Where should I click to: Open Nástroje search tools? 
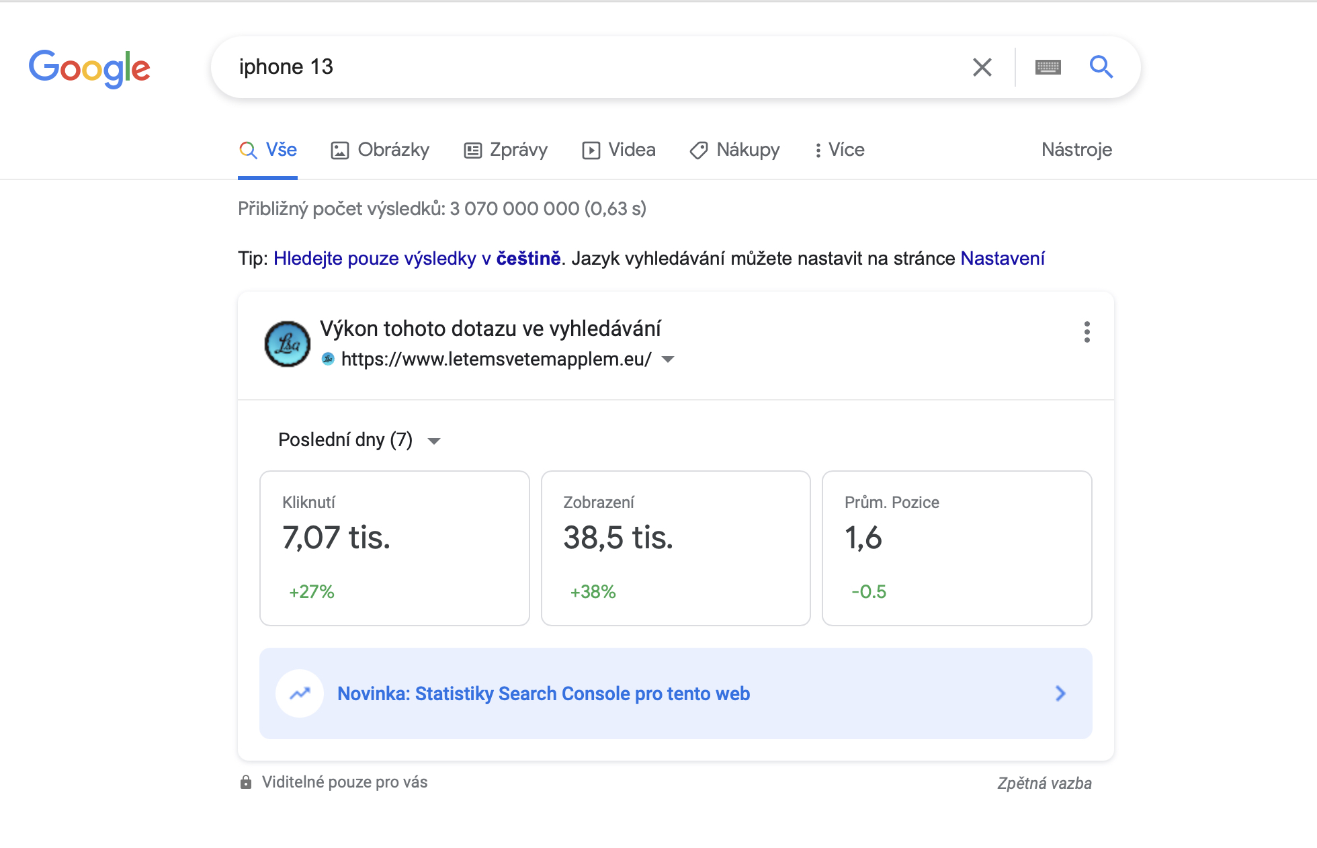(x=1076, y=150)
